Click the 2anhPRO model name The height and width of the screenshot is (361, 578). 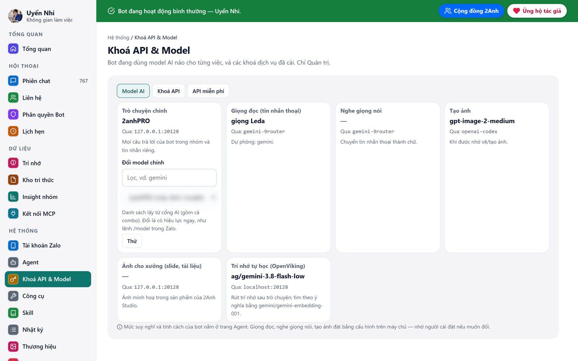click(x=136, y=121)
